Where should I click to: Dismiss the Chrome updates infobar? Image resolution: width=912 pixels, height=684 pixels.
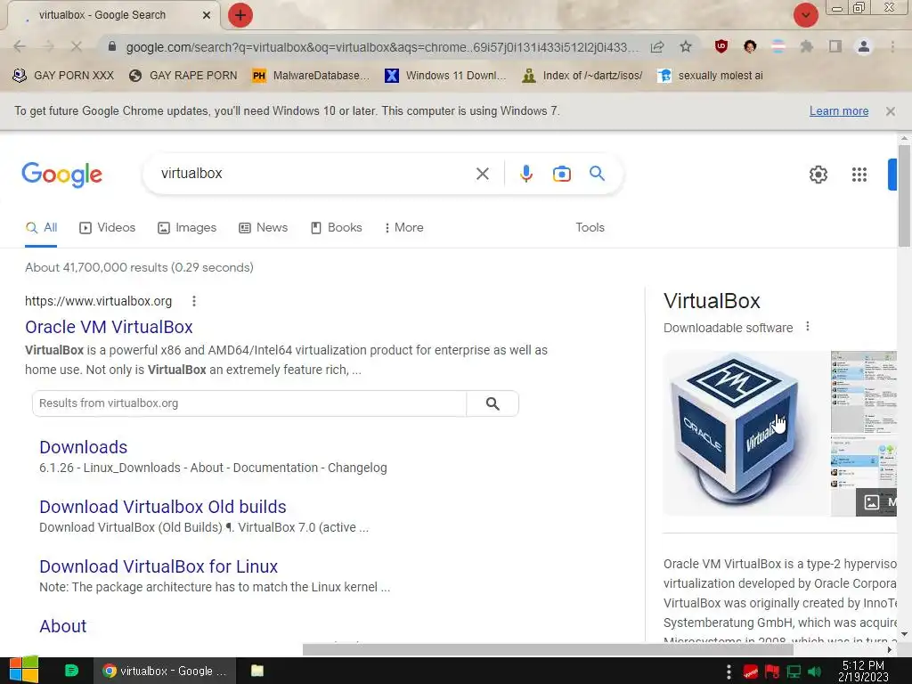tap(890, 111)
